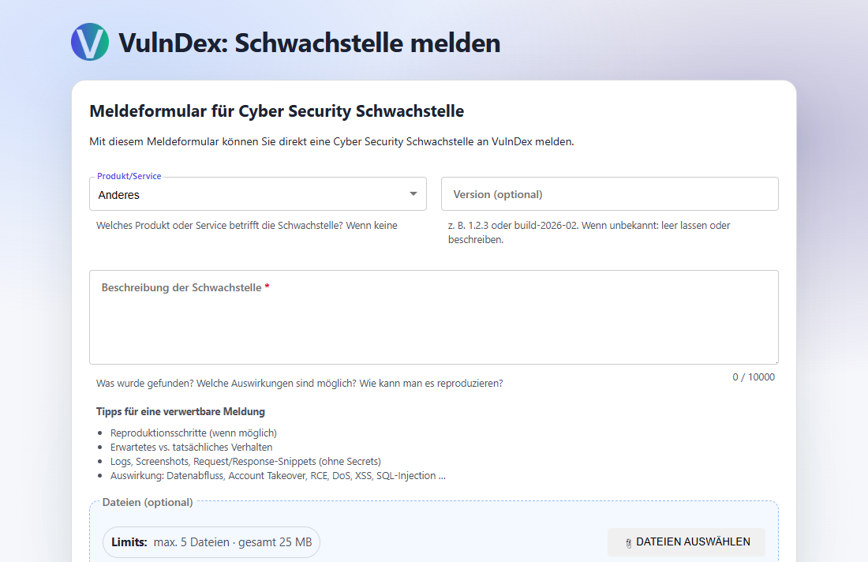The height and width of the screenshot is (562, 868).
Task: Click the "VulnDex: Schwachstelle melden" page title
Action: [x=310, y=43]
